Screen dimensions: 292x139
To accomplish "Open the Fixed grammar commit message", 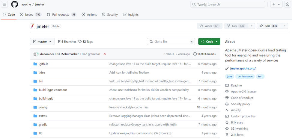I will (x=90, y=54).
